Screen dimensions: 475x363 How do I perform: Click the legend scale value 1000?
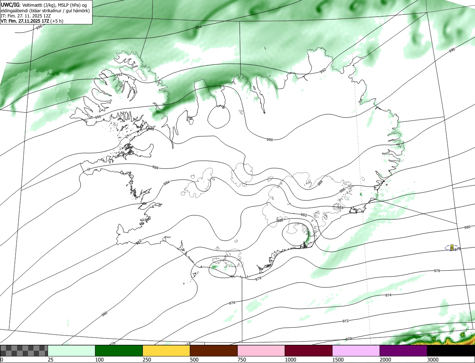tap(290, 360)
